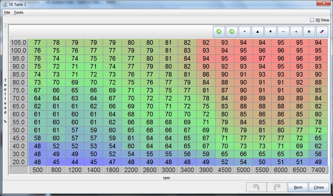
Task: Select the 50.0 fuel load row header
Action: 19,130
